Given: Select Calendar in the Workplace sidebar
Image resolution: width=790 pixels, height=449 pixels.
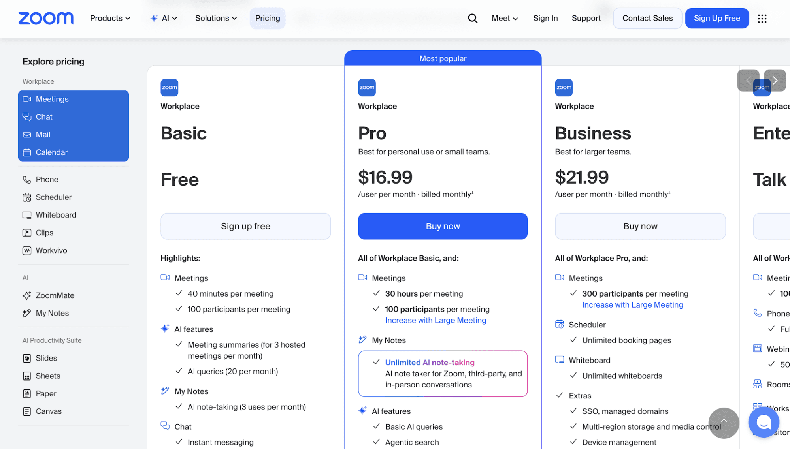Looking at the screenshot, I should pos(74,152).
